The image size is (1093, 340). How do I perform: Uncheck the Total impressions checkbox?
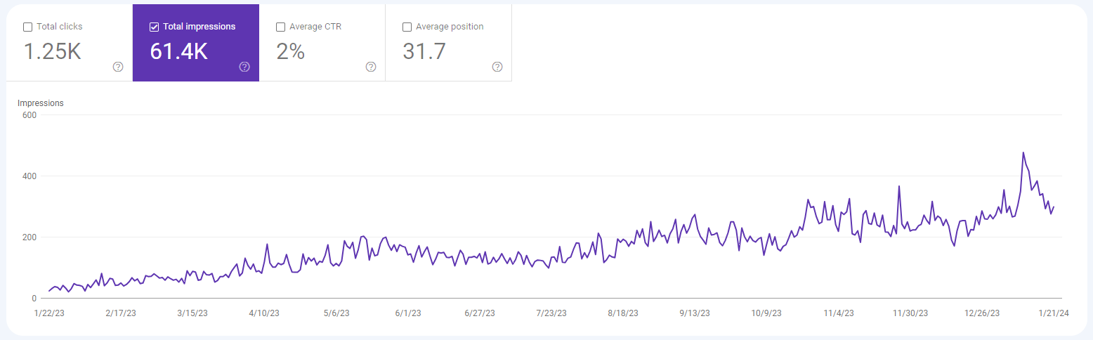coord(155,27)
